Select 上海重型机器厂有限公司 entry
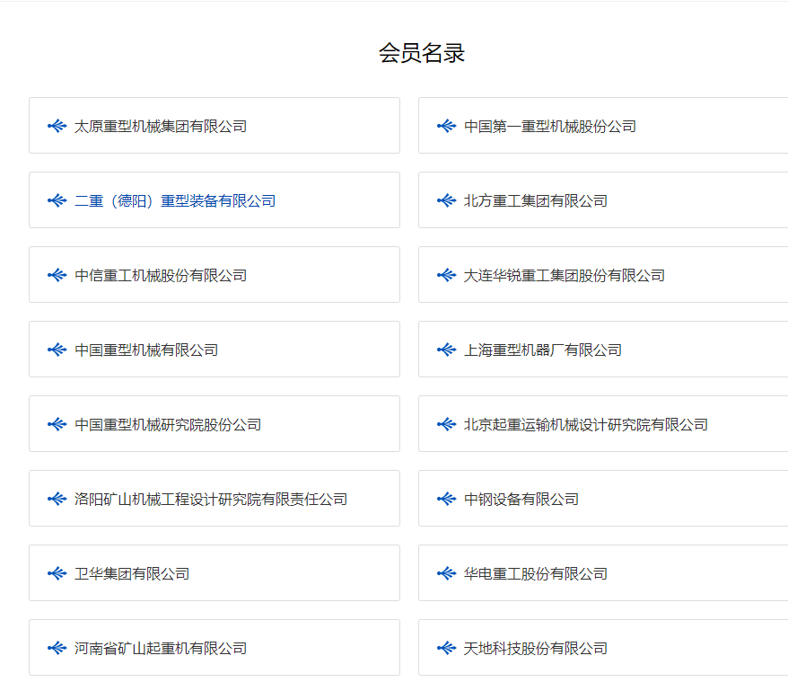Image resolution: width=788 pixels, height=691 pixels. point(543,350)
